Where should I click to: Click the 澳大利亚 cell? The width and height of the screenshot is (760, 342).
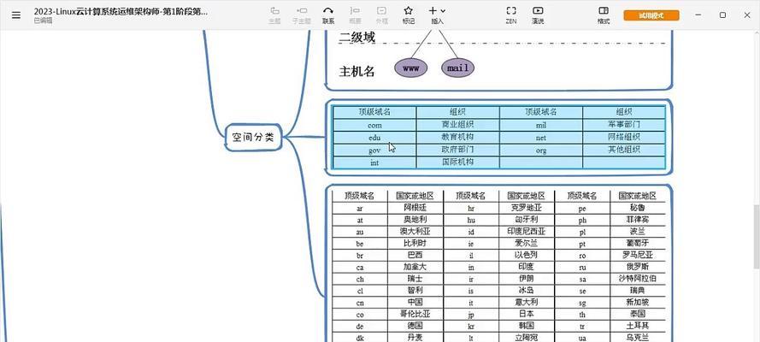point(415,232)
